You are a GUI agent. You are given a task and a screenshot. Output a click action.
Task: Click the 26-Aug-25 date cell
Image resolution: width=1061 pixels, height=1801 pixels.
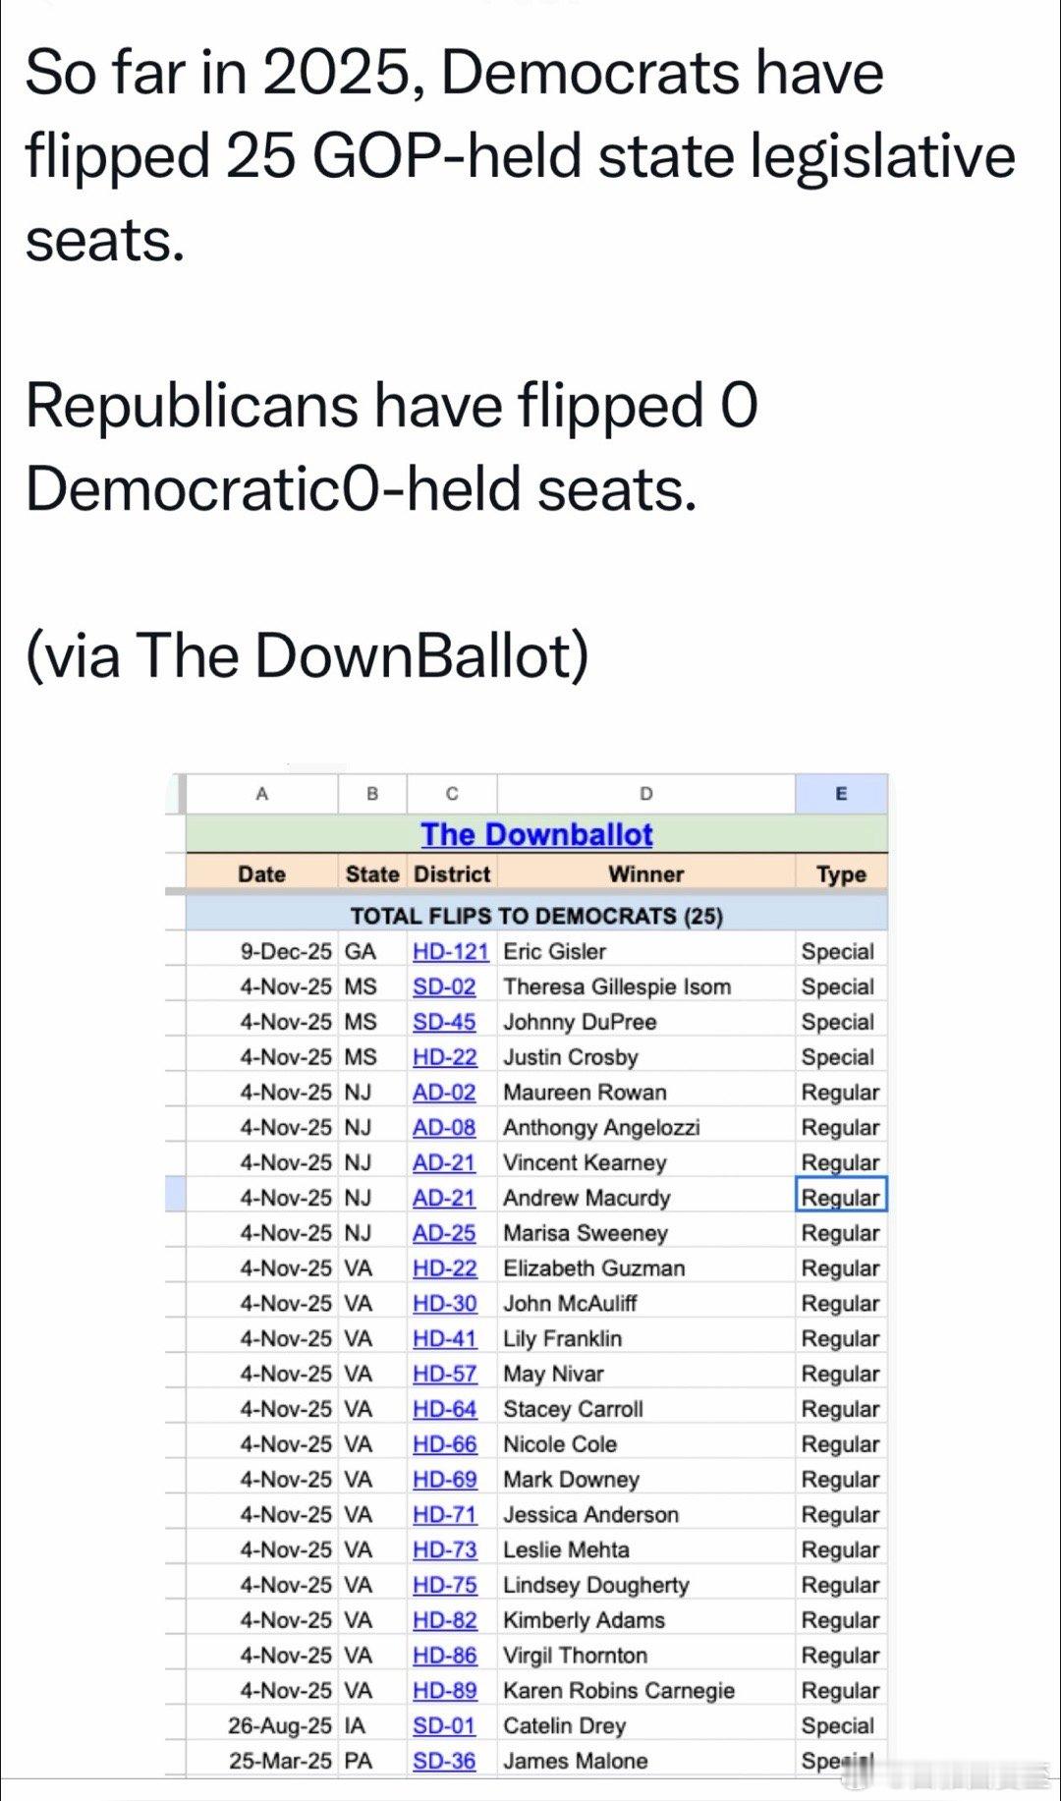tap(280, 1725)
